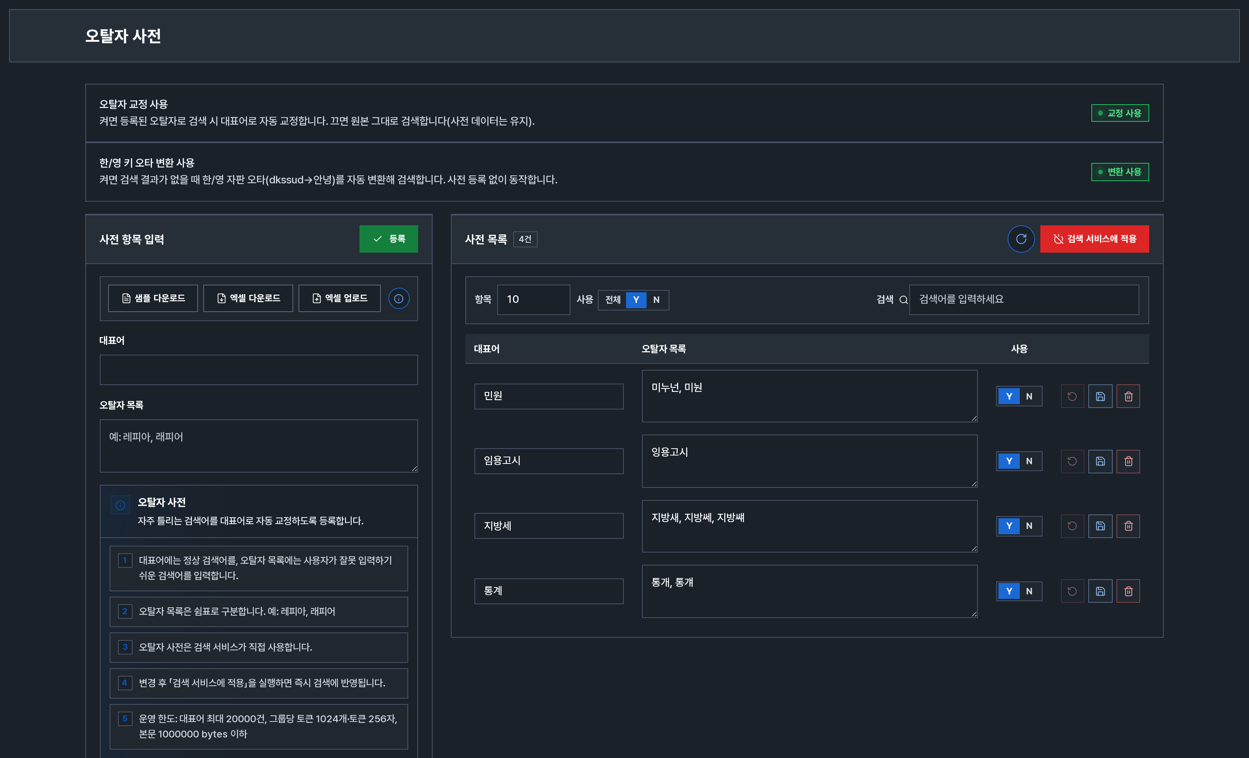Click the 대표어 column header

487,349
